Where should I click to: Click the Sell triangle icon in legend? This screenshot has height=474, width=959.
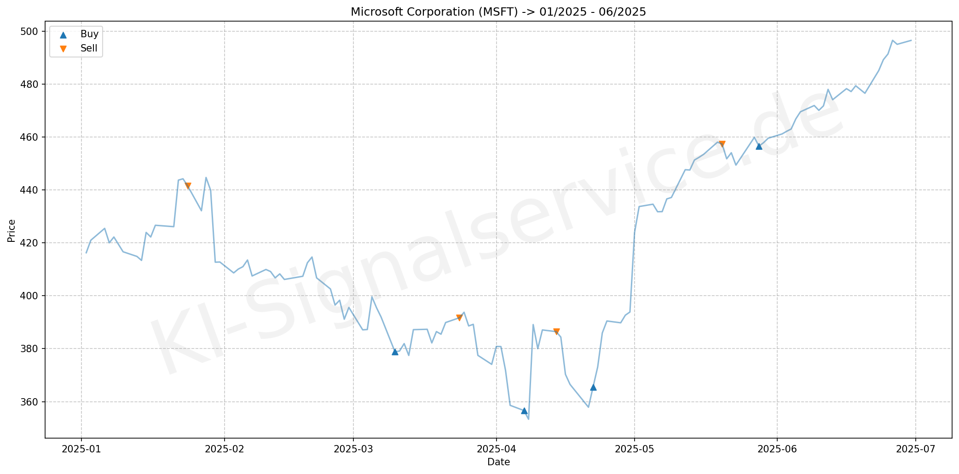tap(64, 49)
